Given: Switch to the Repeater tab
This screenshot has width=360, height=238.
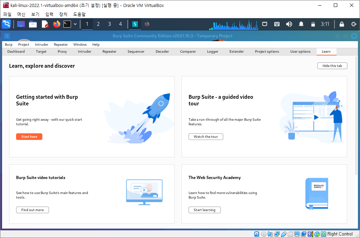Looking at the screenshot, I should (x=109, y=52).
